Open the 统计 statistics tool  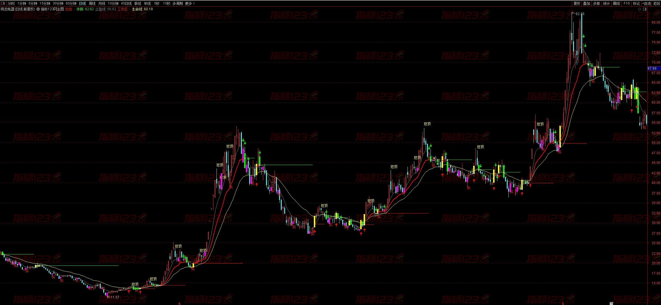607,3
